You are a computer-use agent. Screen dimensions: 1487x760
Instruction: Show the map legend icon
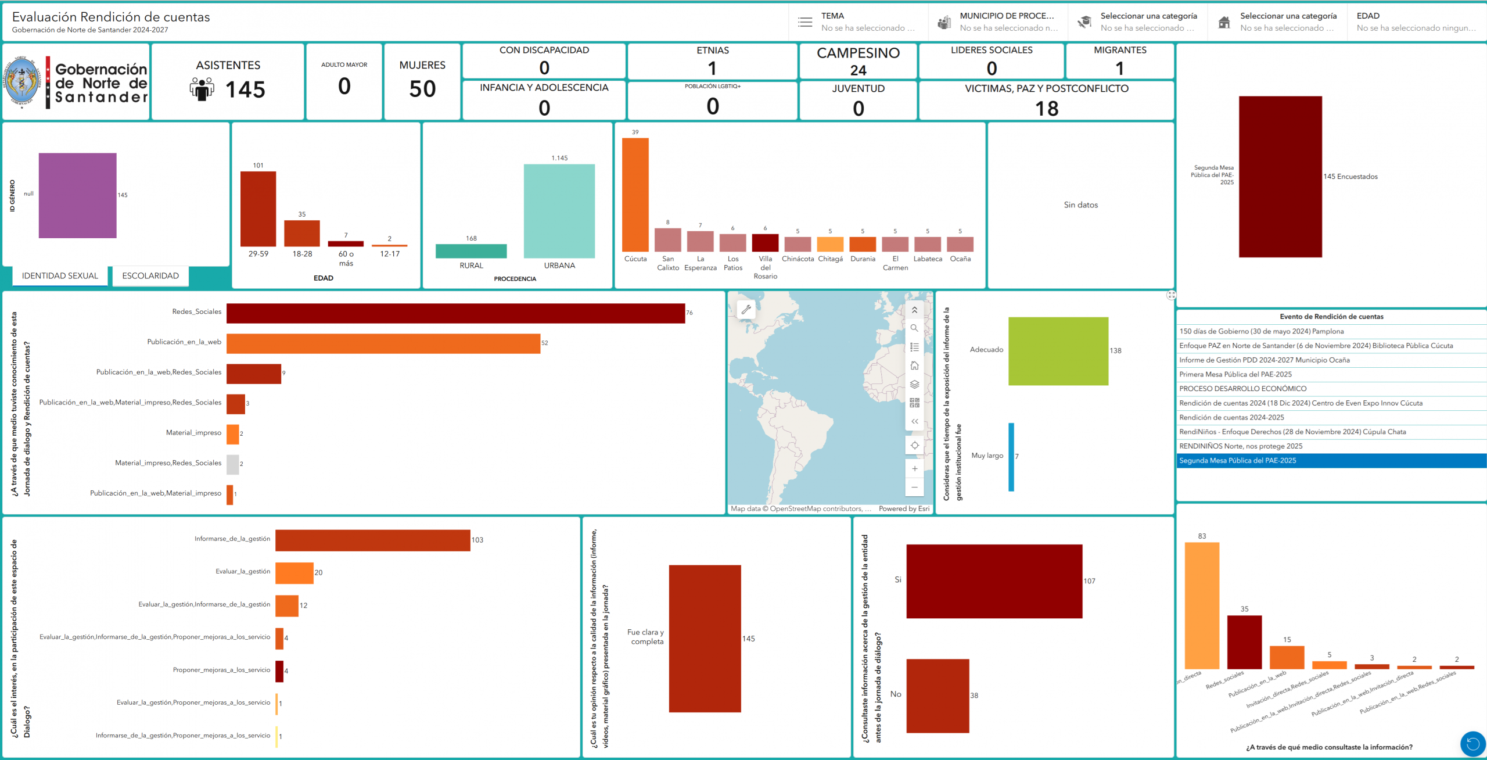point(915,347)
